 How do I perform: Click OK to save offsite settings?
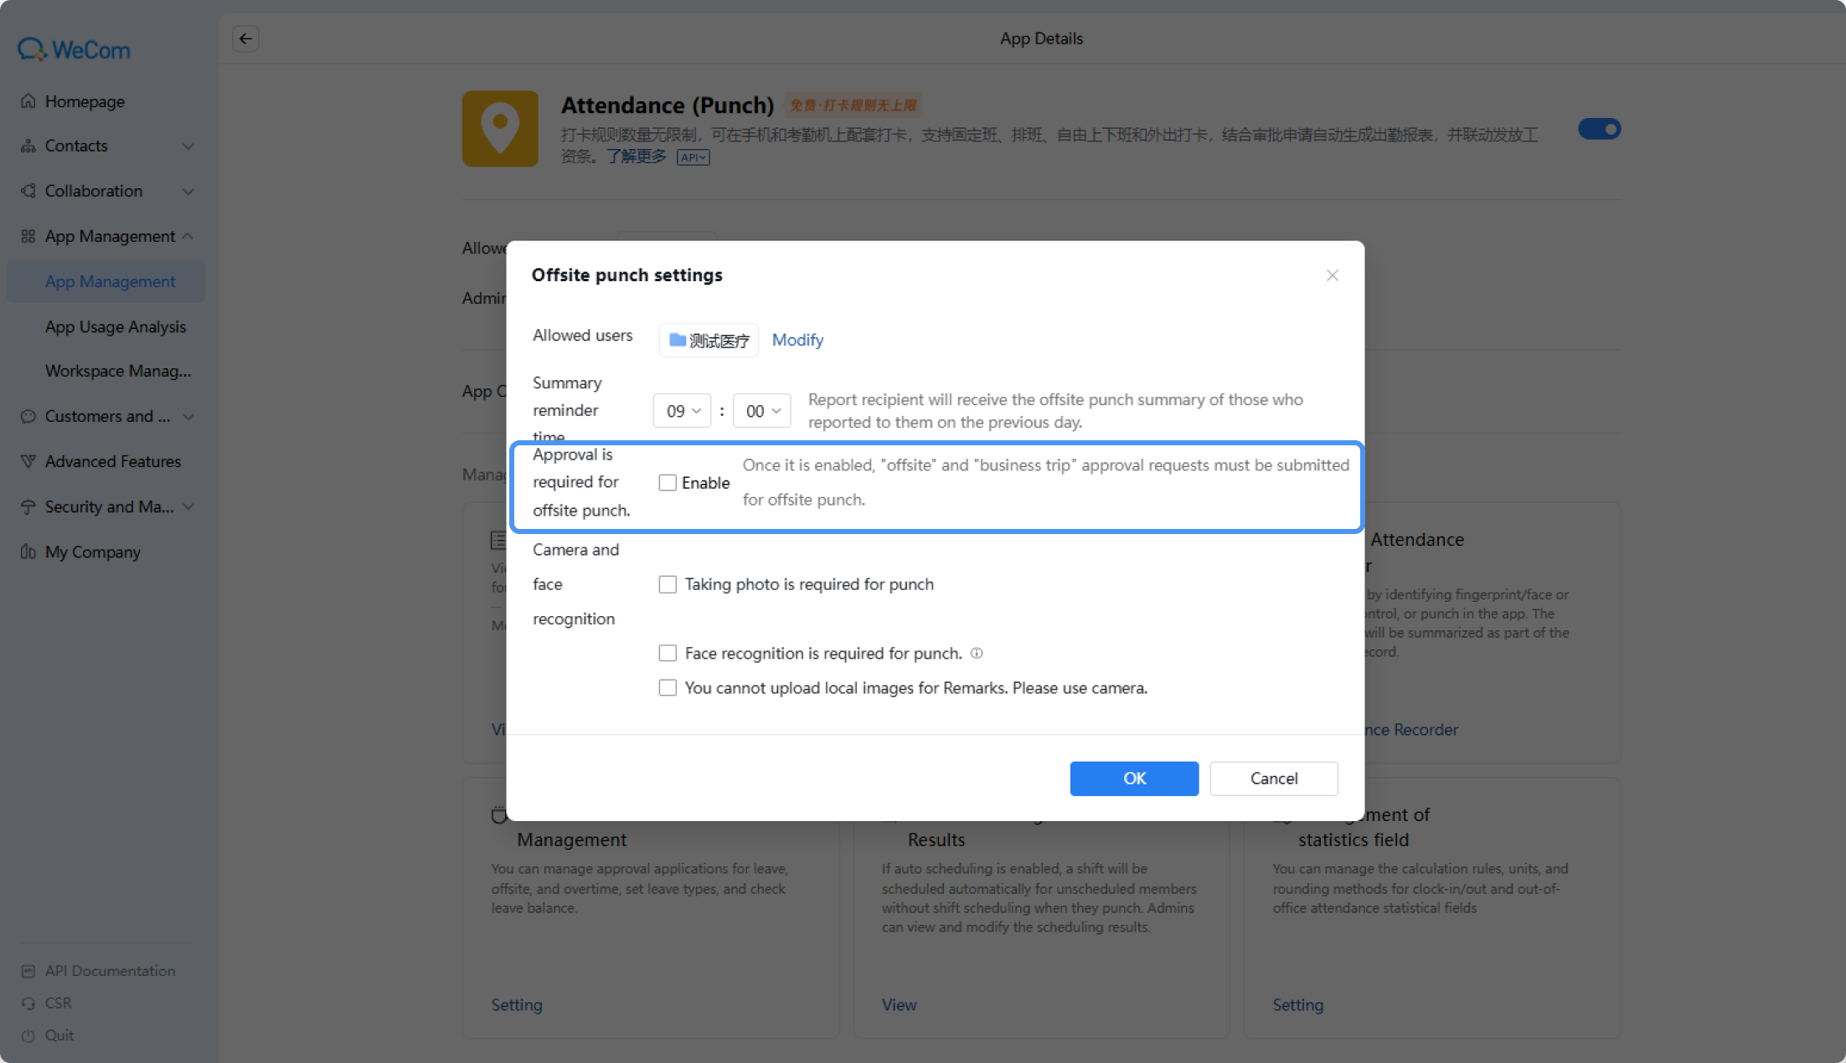1134,778
